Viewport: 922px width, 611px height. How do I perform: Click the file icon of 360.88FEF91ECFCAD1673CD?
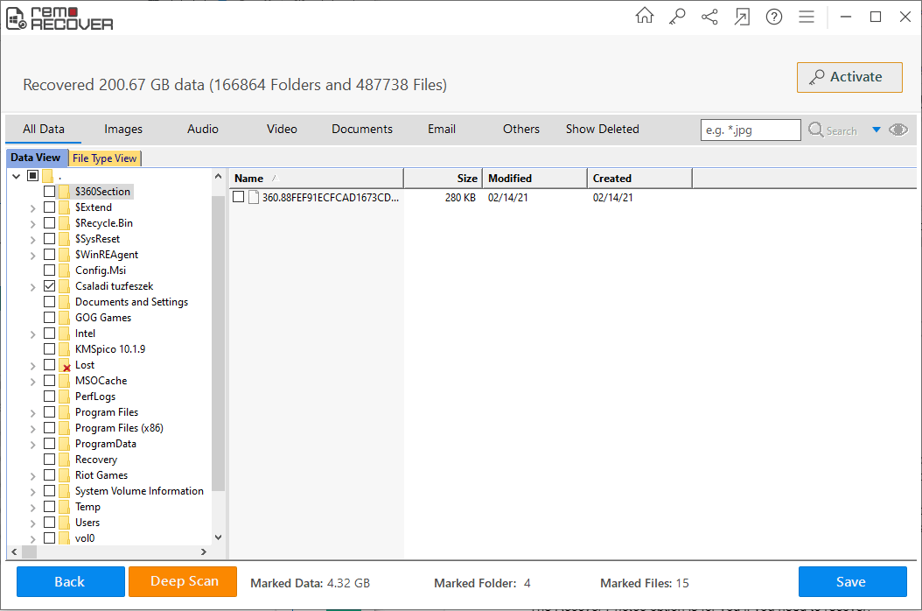point(254,197)
